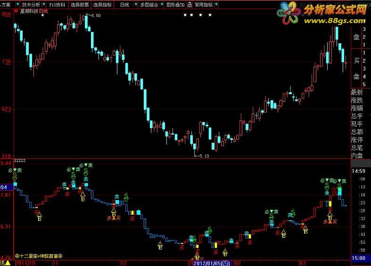The image size is (371, 266).
Task: Click the 内盘 row in the quote panel
Action: click(x=357, y=156)
